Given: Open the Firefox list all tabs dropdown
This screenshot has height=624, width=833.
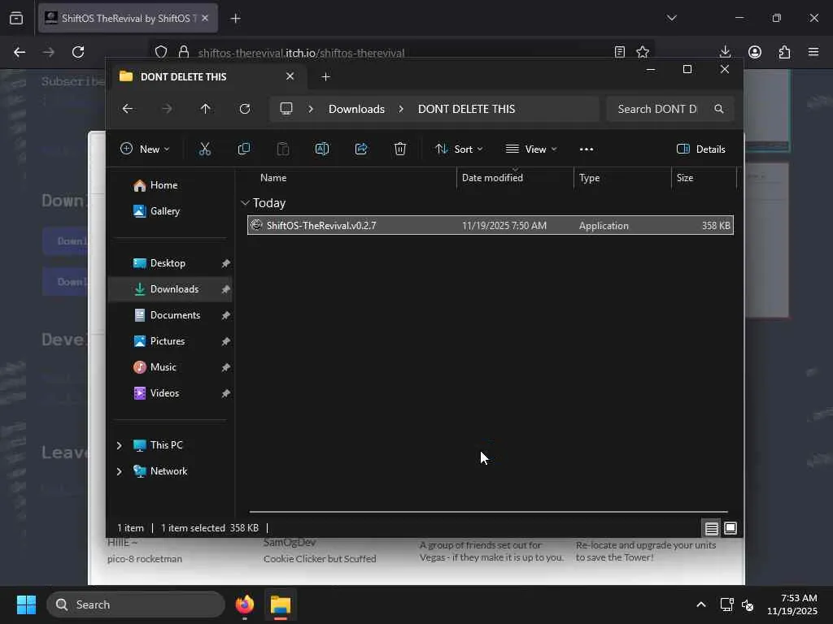Looking at the screenshot, I should point(671,18).
